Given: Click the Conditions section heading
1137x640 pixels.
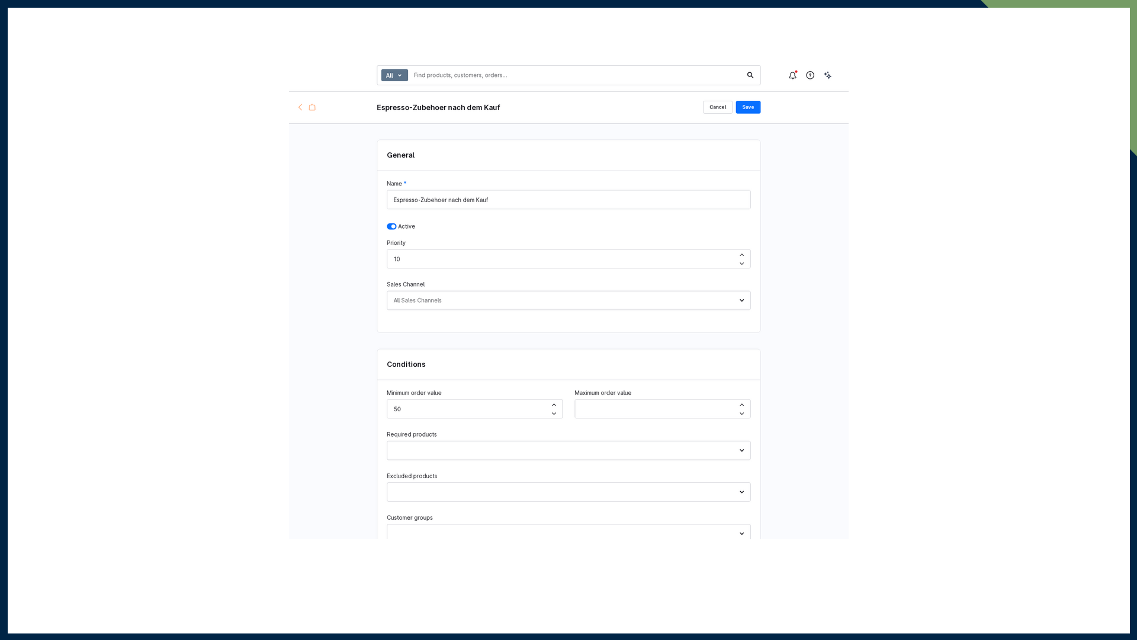Looking at the screenshot, I should [x=406, y=364].
